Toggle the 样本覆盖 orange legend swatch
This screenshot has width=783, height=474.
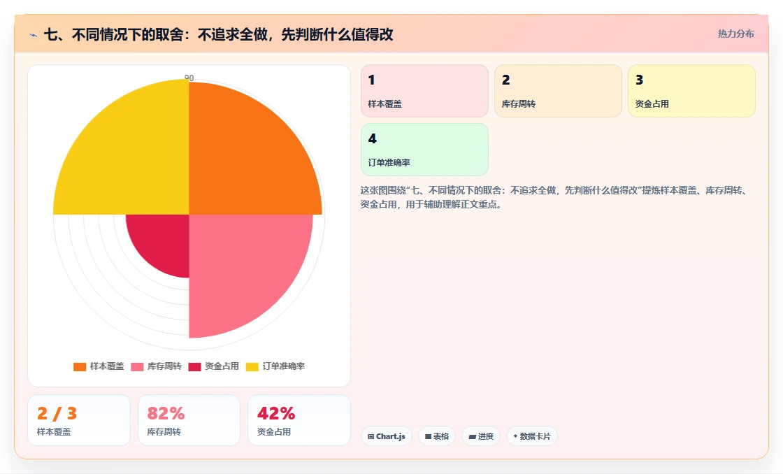click(x=80, y=366)
